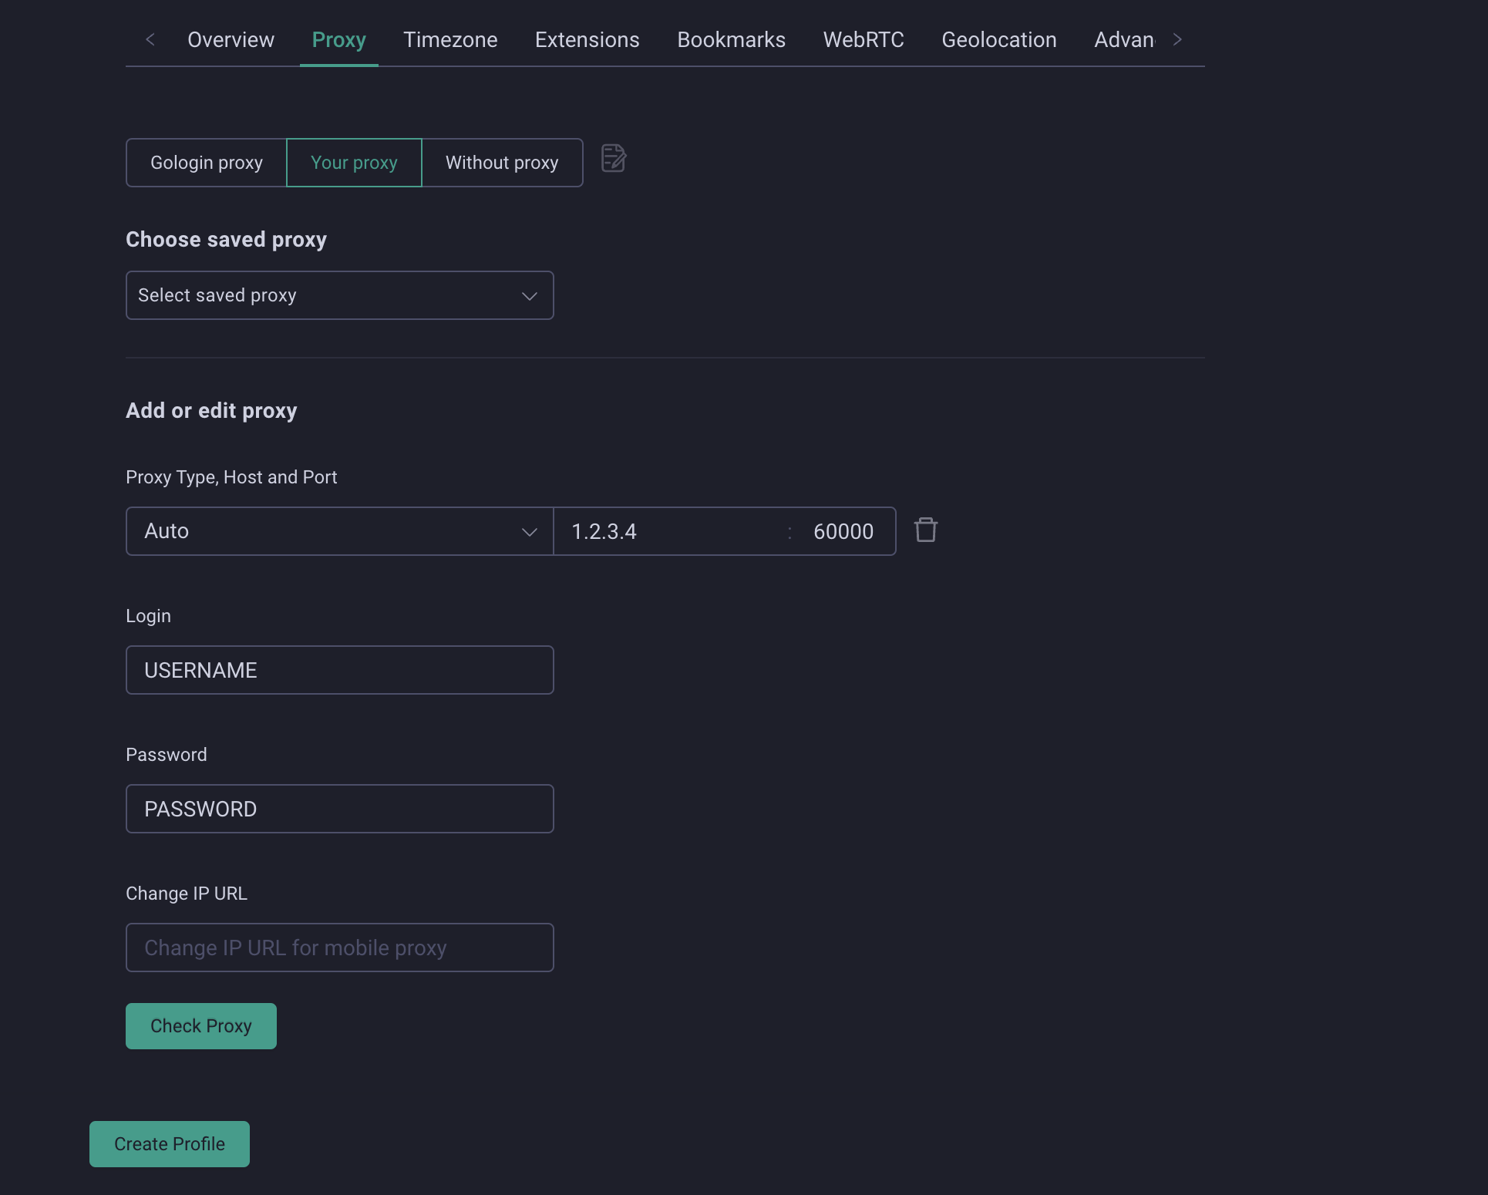Open the Bookmarks tab
1488x1195 pixels.
pyautogui.click(x=731, y=39)
